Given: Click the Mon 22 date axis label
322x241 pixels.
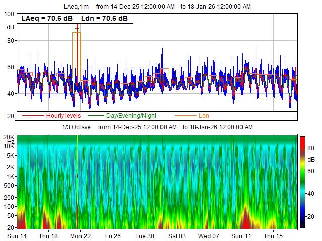Looking at the screenshot, I should [80, 236].
